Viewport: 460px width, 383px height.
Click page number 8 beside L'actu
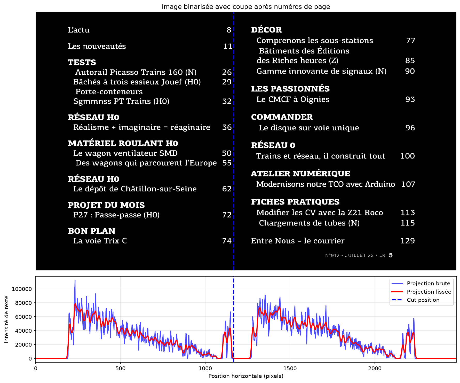point(229,30)
